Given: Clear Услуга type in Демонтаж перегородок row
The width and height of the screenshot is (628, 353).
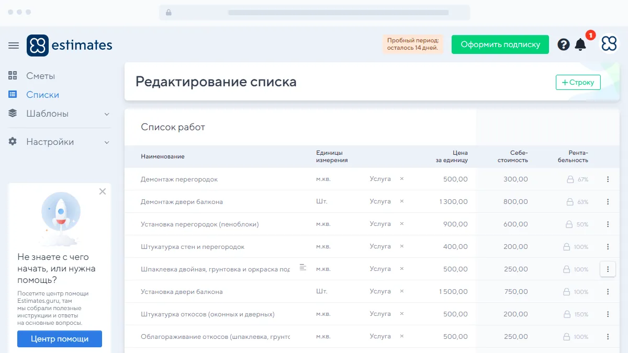Looking at the screenshot, I should coord(402,179).
